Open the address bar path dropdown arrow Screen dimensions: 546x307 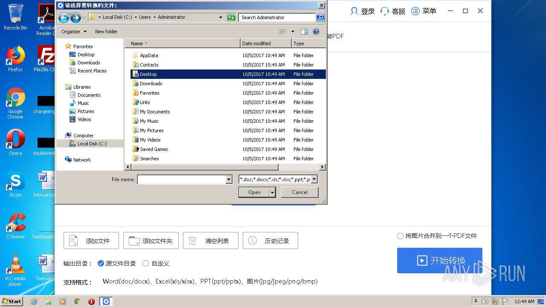[x=221, y=17]
